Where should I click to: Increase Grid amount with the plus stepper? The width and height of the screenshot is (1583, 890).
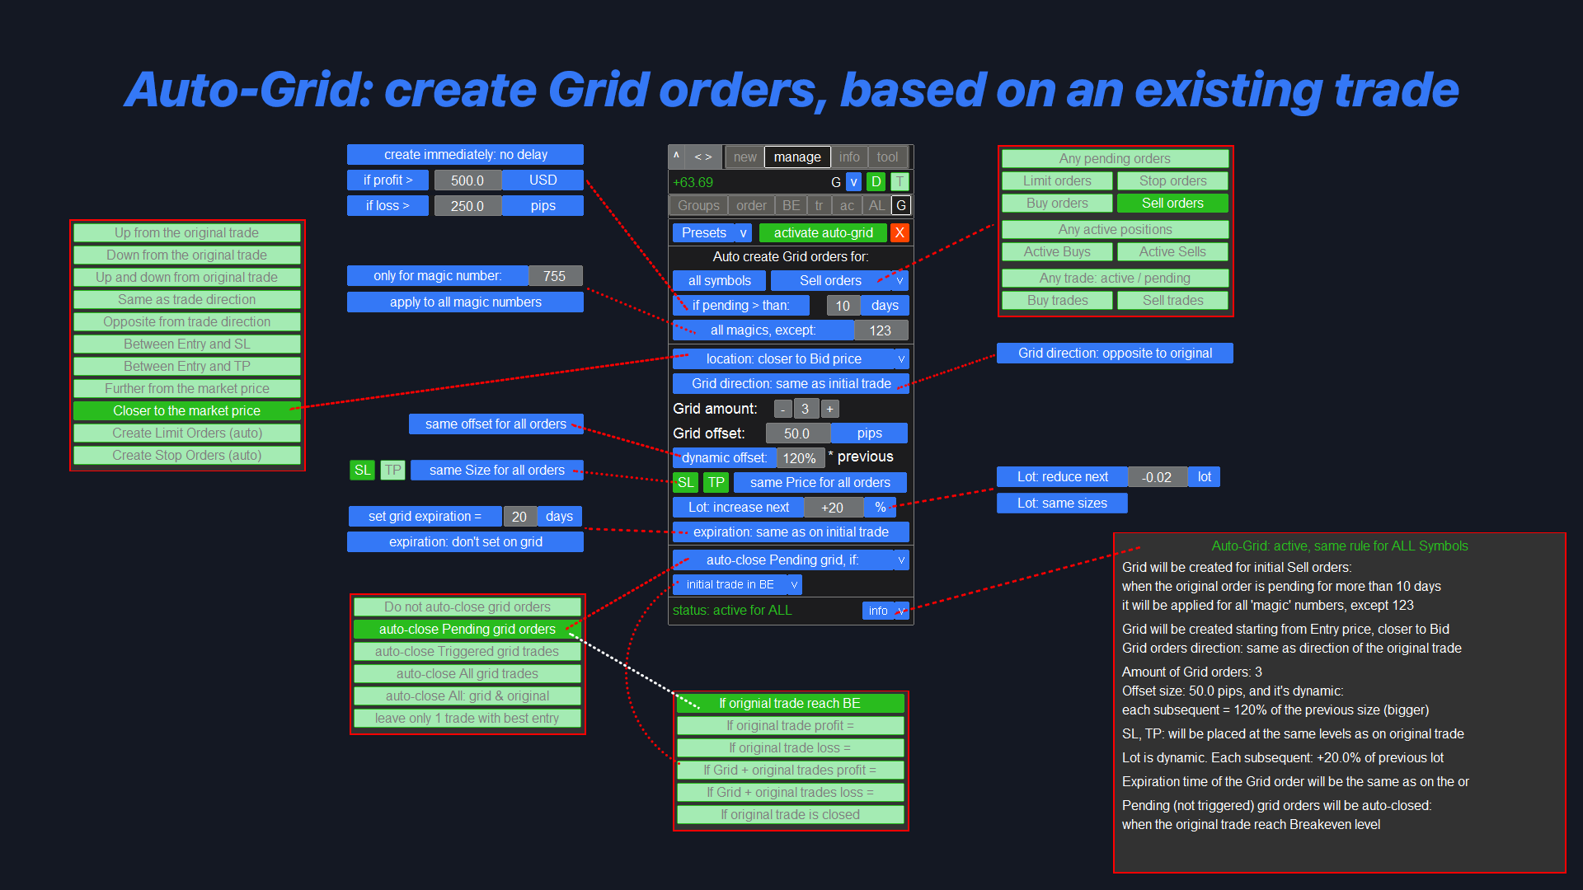[x=829, y=408]
